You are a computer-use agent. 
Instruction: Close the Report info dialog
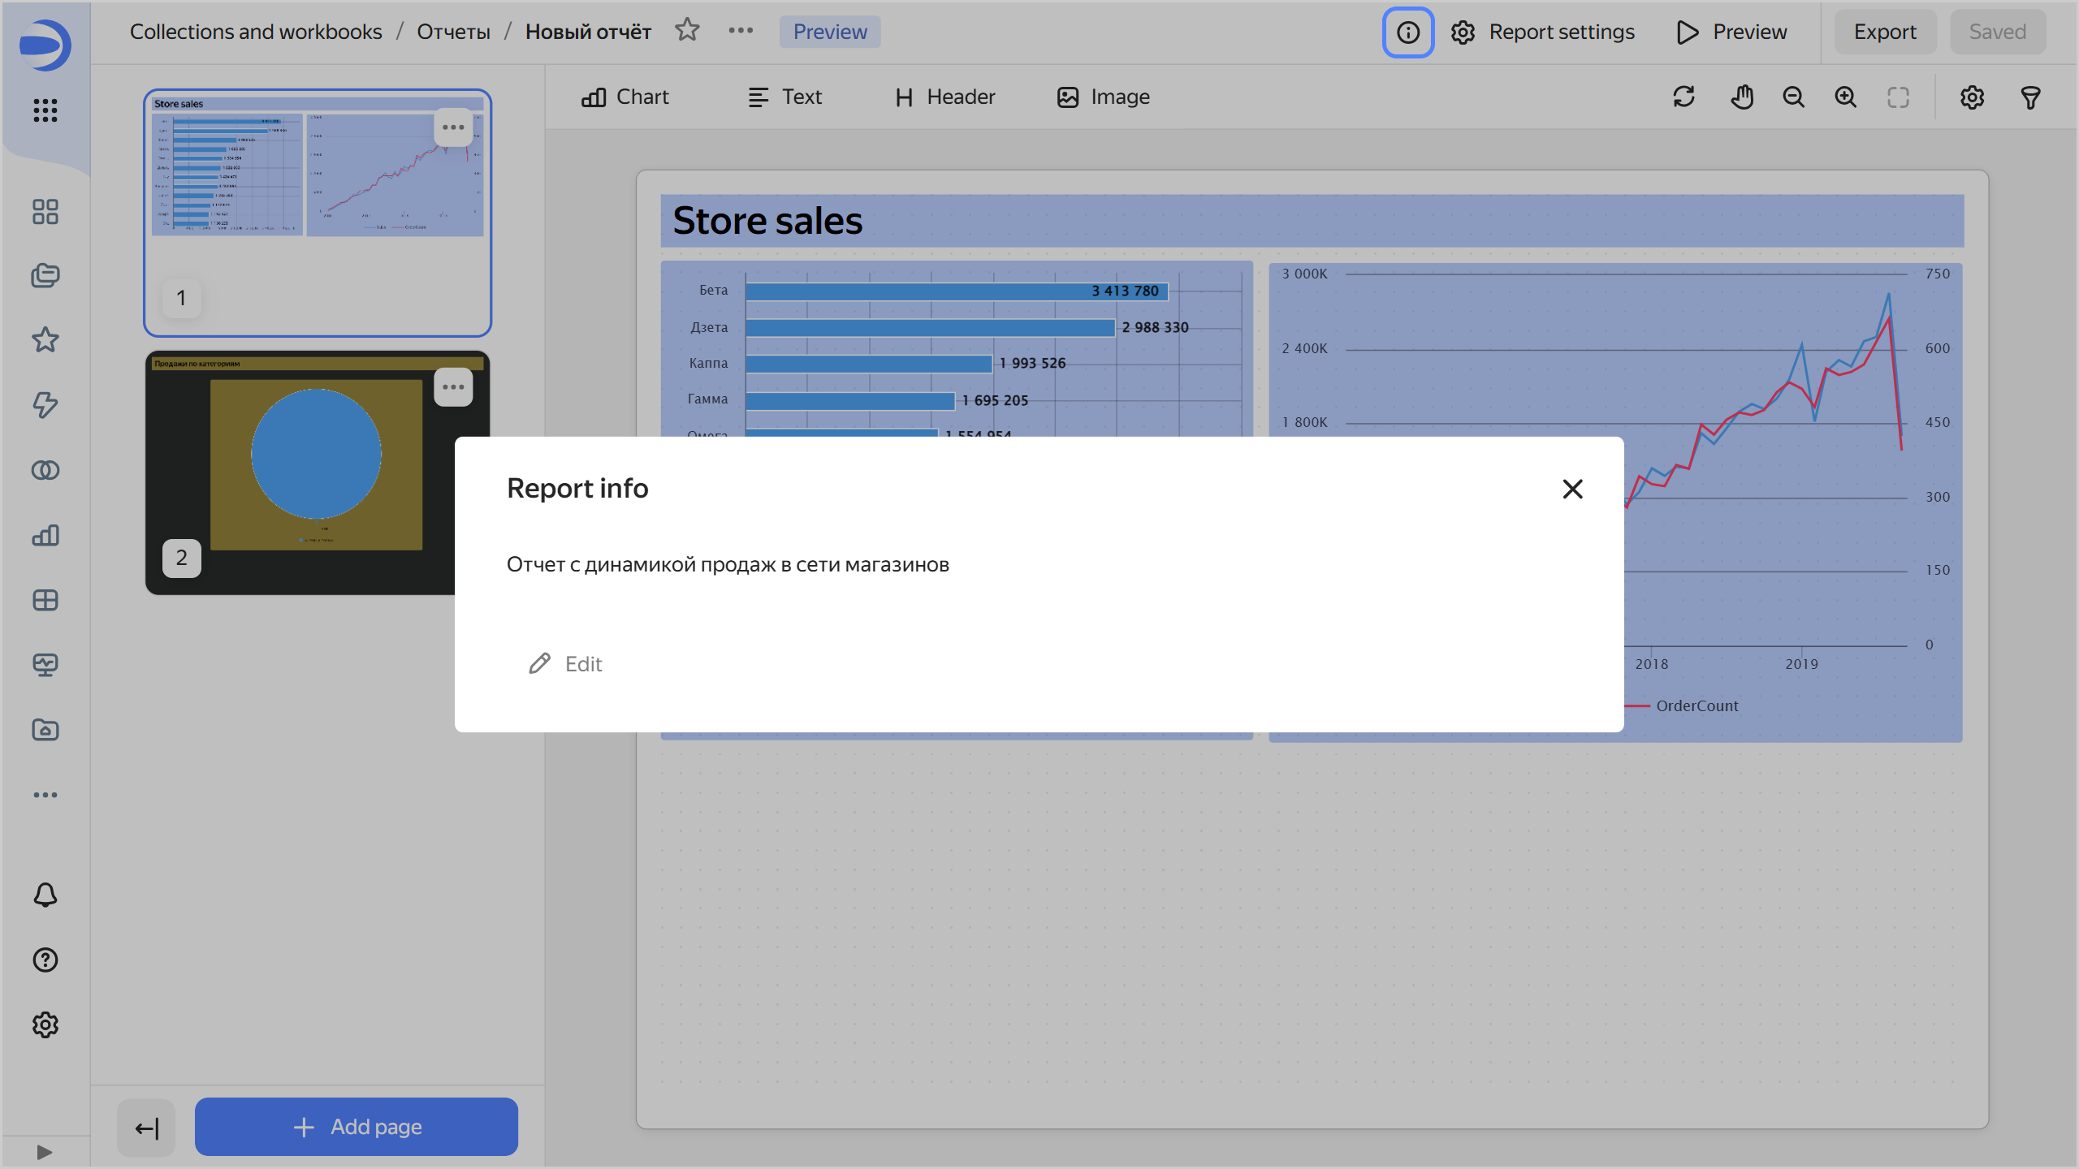pos(1572,489)
